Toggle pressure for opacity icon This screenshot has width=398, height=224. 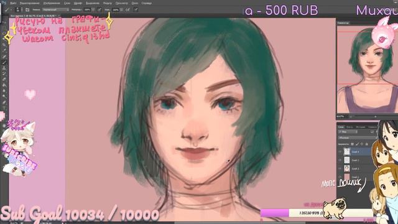pyautogui.click(x=99, y=10)
